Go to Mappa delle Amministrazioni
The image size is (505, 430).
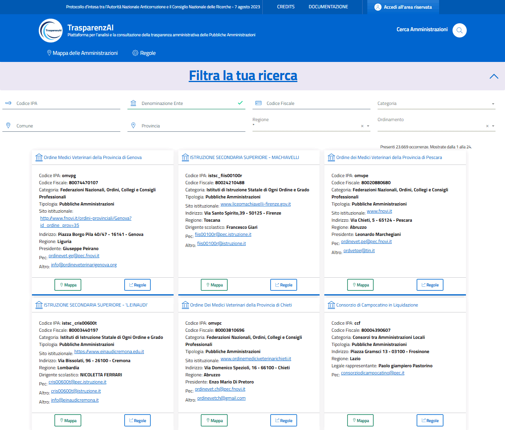82,53
